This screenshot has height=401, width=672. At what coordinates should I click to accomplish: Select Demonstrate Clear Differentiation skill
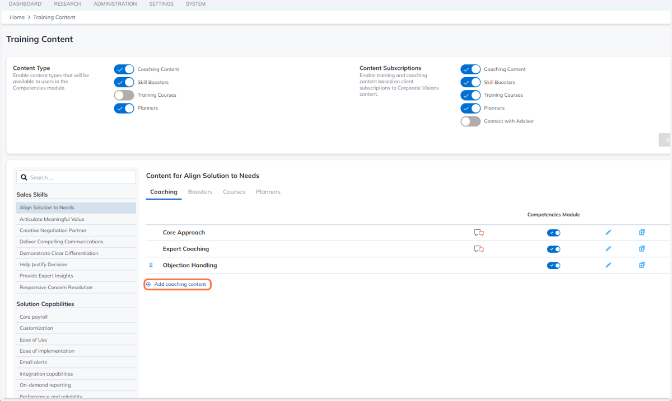tap(76, 253)
